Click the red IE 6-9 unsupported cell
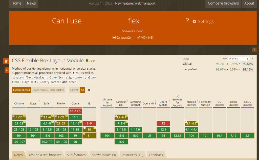The width and height of the screenshot is (259, 160). coord(89,123)
